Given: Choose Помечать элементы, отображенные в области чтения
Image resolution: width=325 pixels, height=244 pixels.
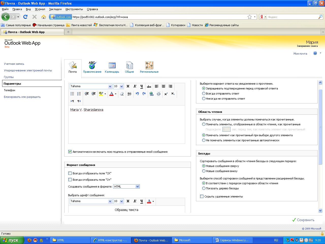Looking at the screenshot, I should pyautogui.click(x=204, y=124).
